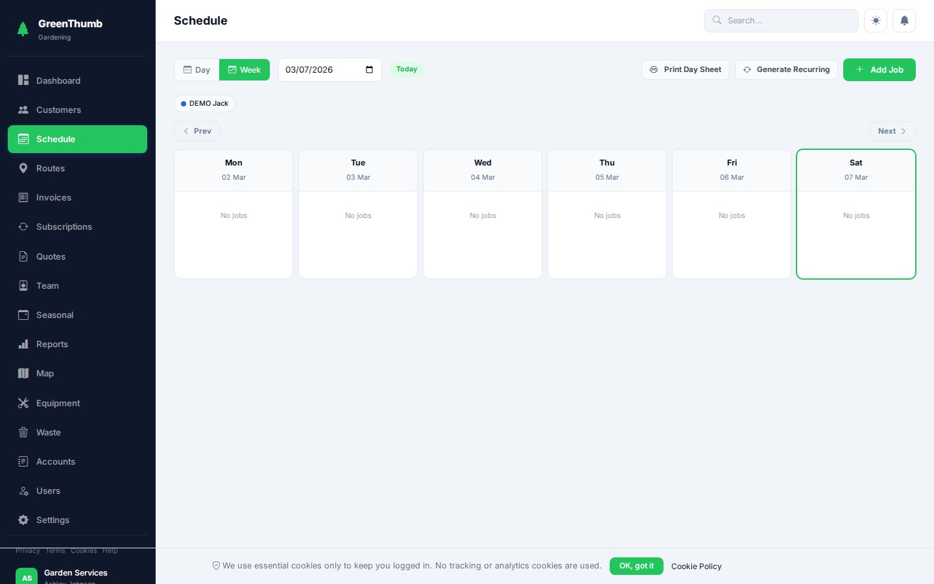This screenshot has width=934, height=584.
Task: Switch to Day view
Action: pyautogui.click(x=197, y=70)
